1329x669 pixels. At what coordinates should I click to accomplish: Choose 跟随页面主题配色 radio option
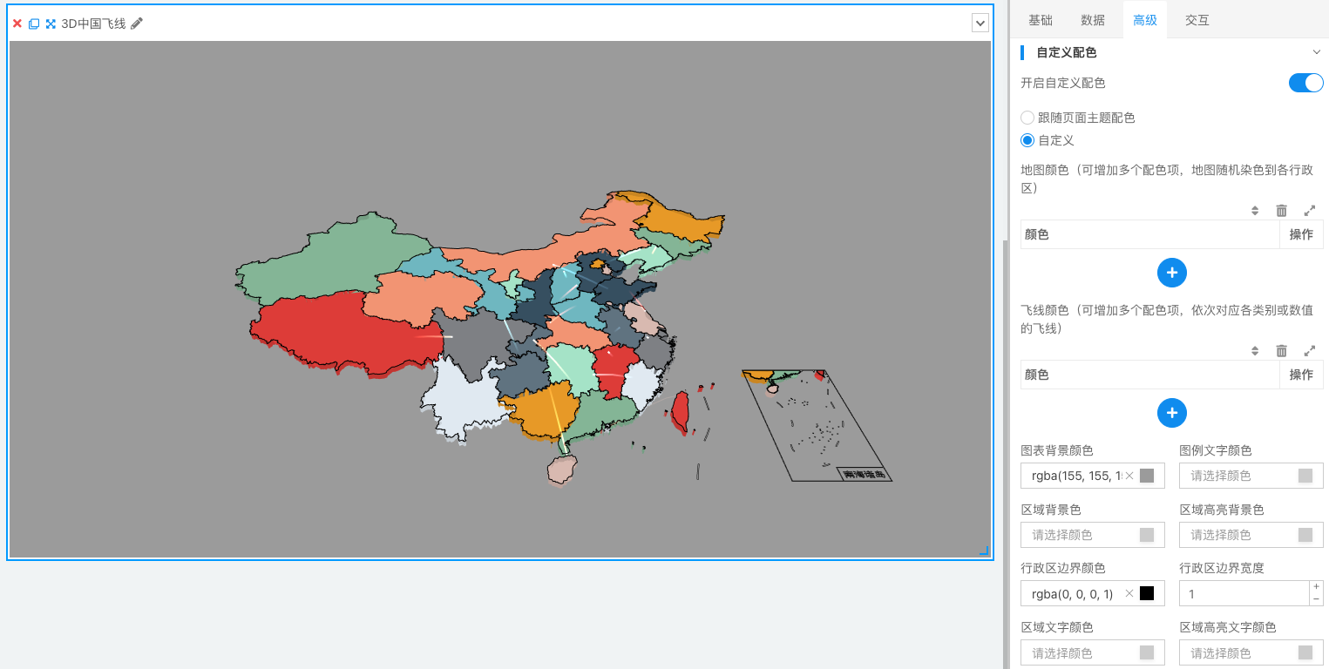pos(1027,118)
